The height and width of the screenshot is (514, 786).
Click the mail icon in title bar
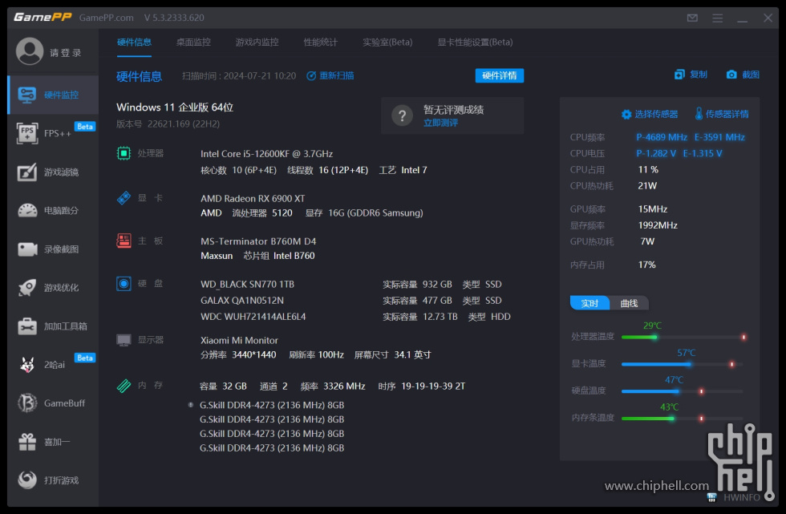click(692, 18)
